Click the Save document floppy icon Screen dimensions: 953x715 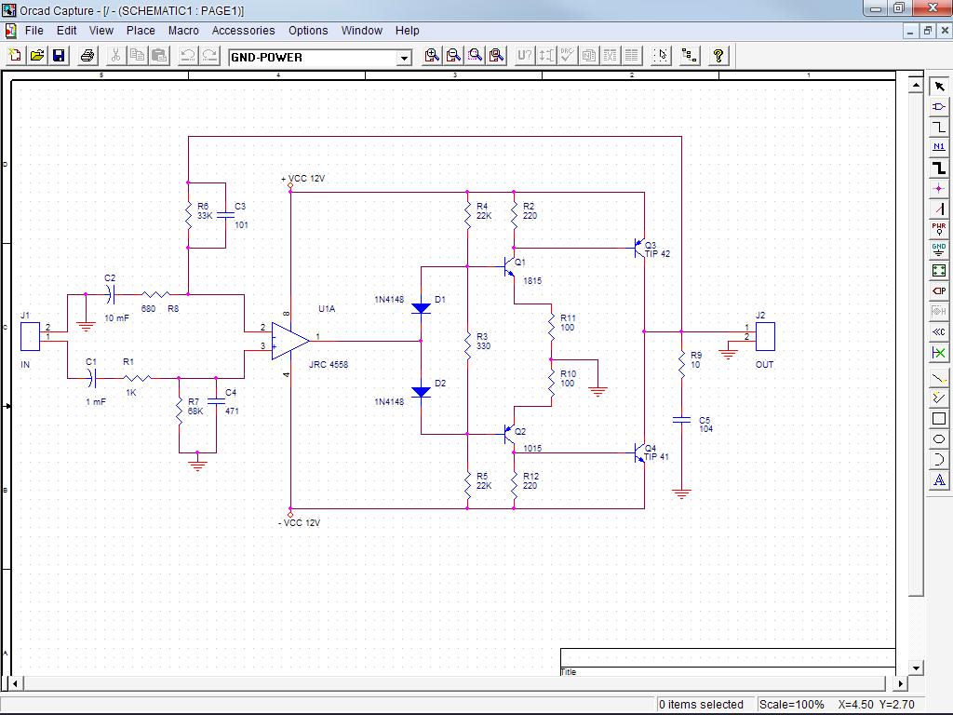pos(59,56)
